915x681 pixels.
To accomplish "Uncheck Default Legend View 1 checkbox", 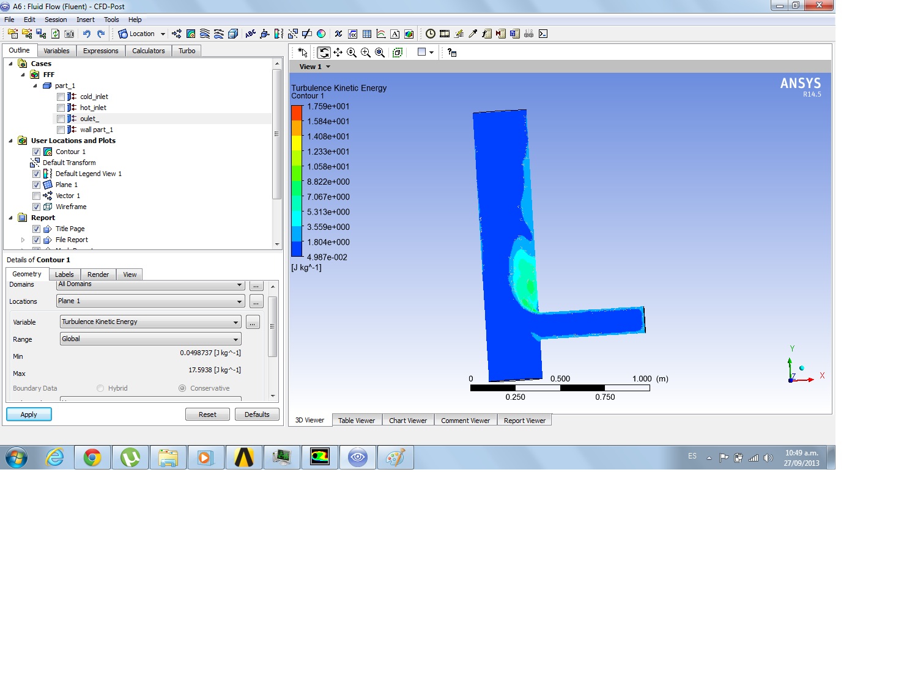I will [36, 174].
